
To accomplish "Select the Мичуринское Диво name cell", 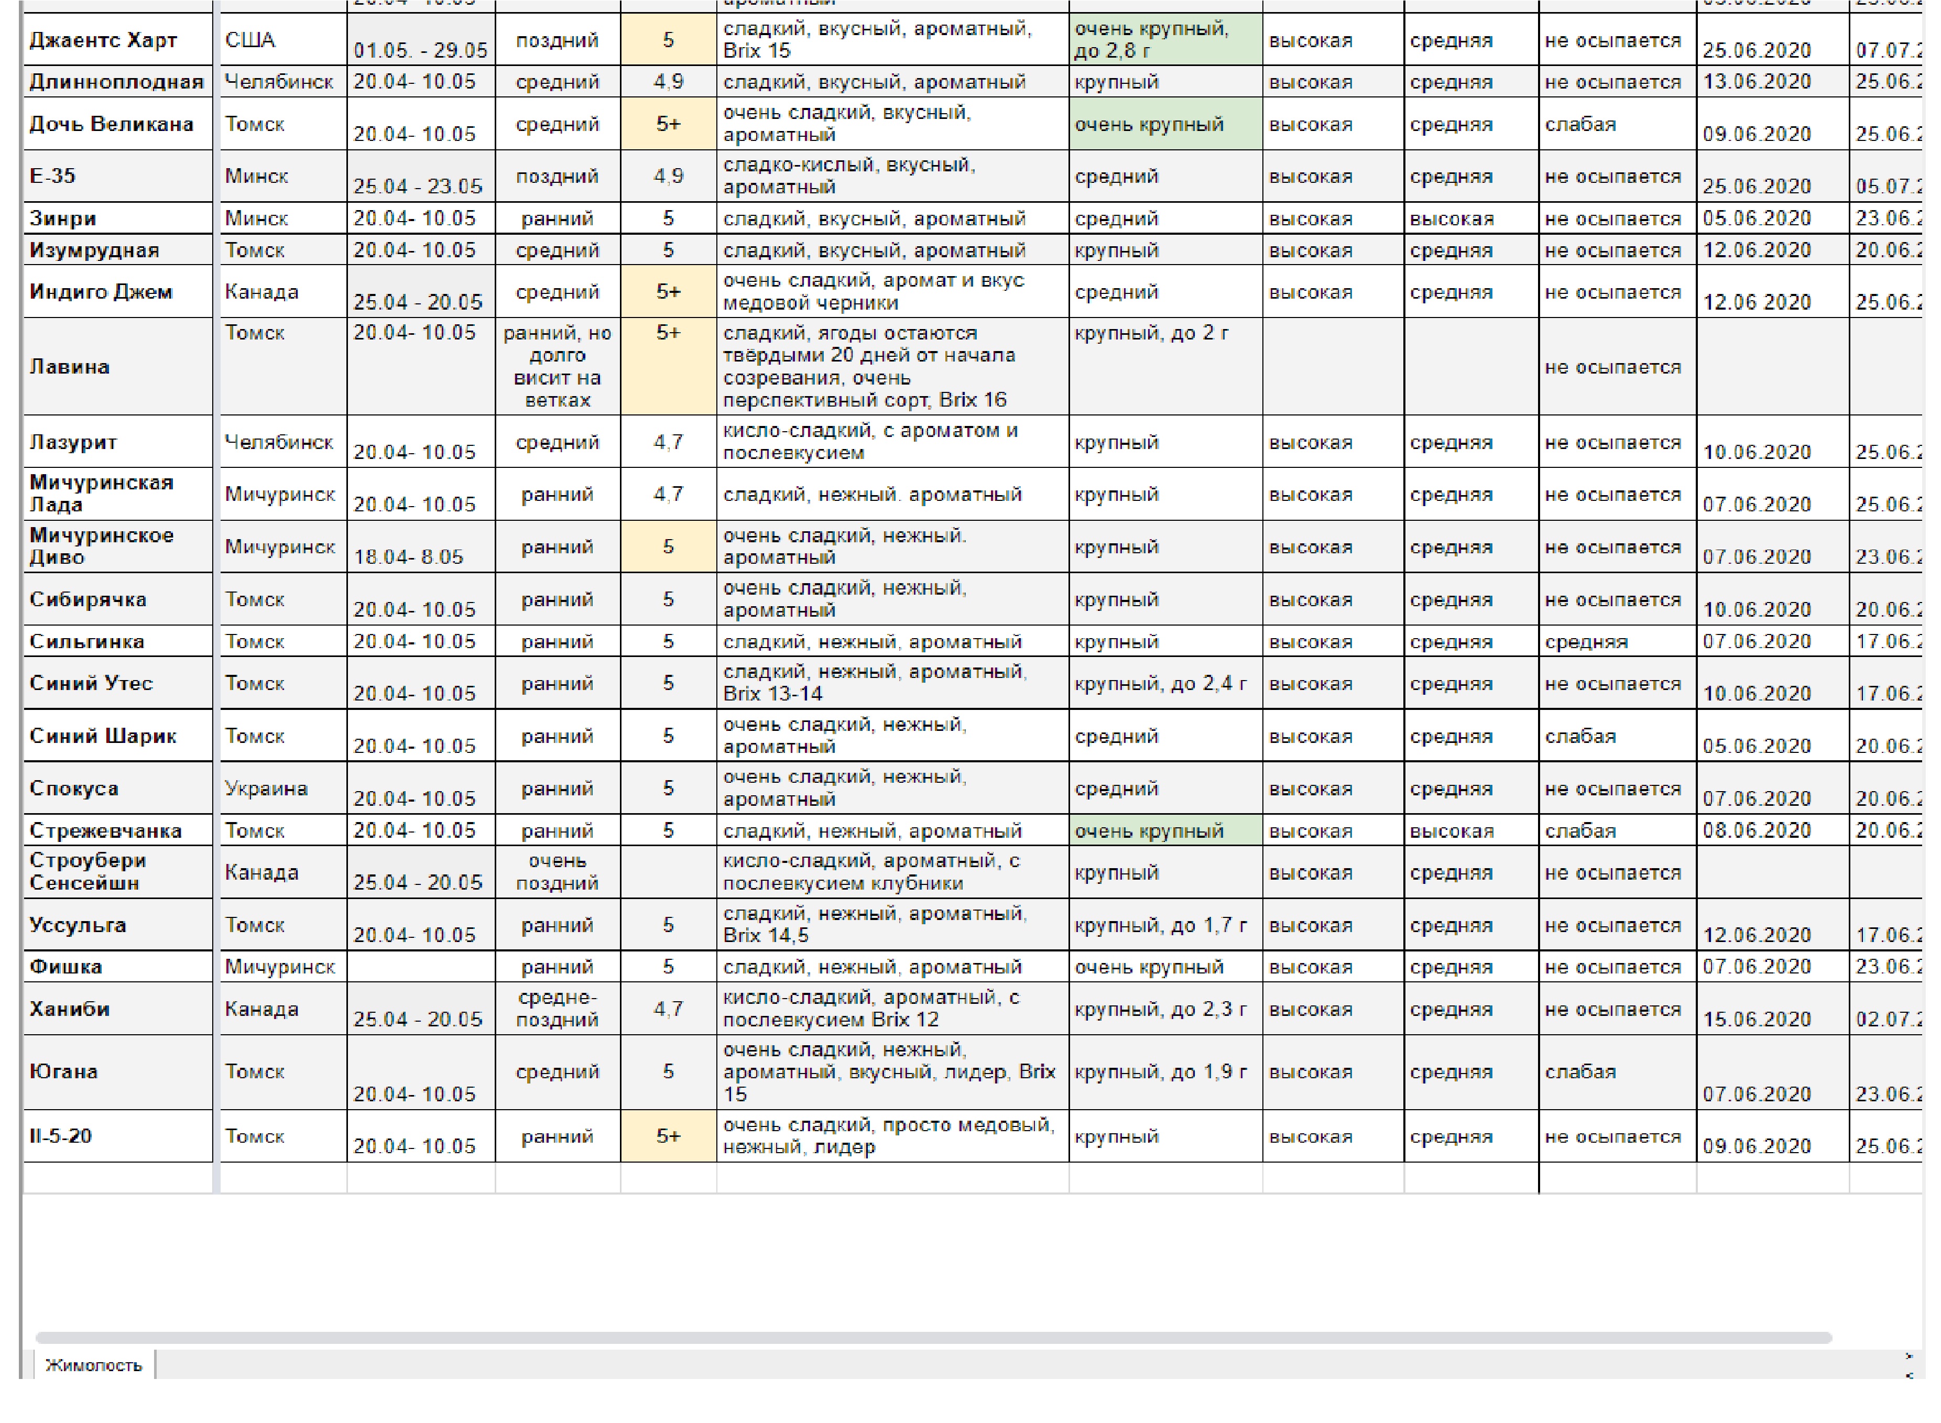I will (x=118, y=546).
